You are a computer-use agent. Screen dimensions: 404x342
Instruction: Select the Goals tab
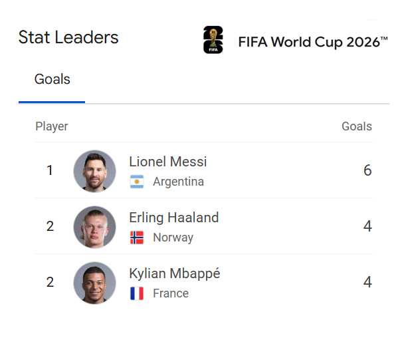pyautogui.click(x=52, y=79)
